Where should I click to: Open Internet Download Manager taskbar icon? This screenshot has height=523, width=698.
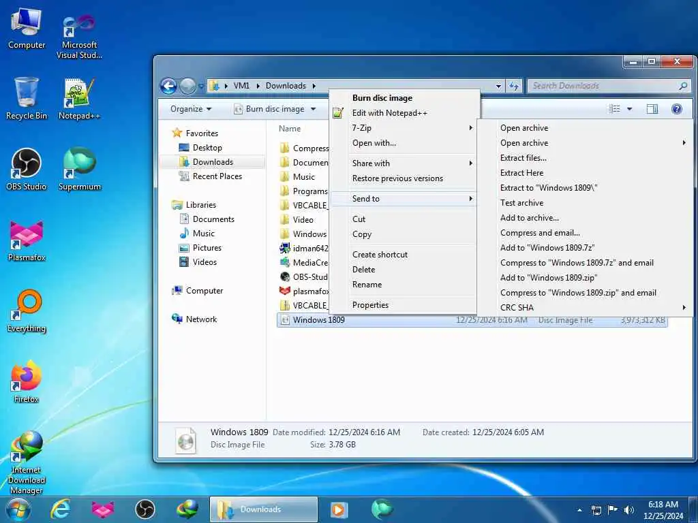pyautogui.click(x=187, y=509)
